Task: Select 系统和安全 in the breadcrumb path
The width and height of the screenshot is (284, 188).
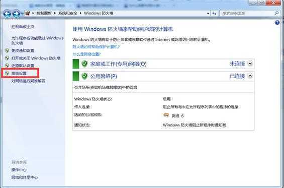Action: (x=67, y=13)
